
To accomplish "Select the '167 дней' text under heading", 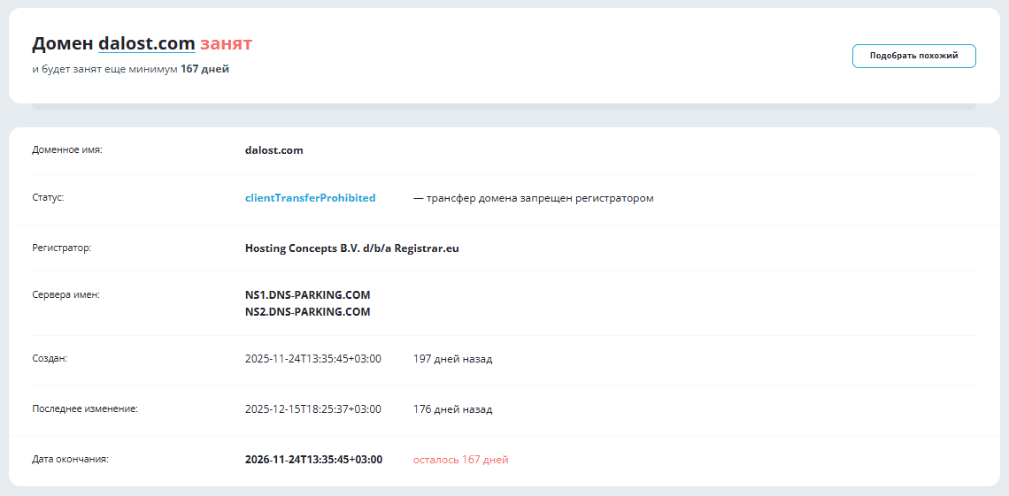I will click(204, 69).
